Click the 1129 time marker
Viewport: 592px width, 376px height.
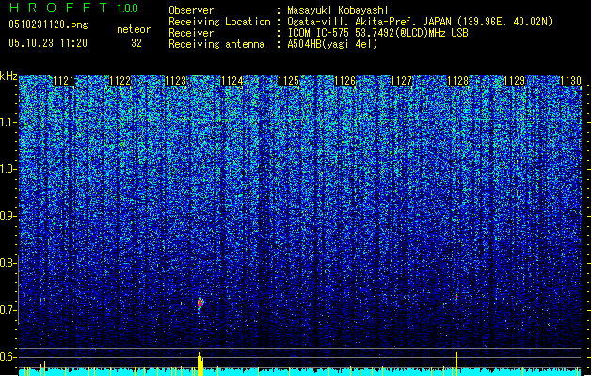point(514,81)
